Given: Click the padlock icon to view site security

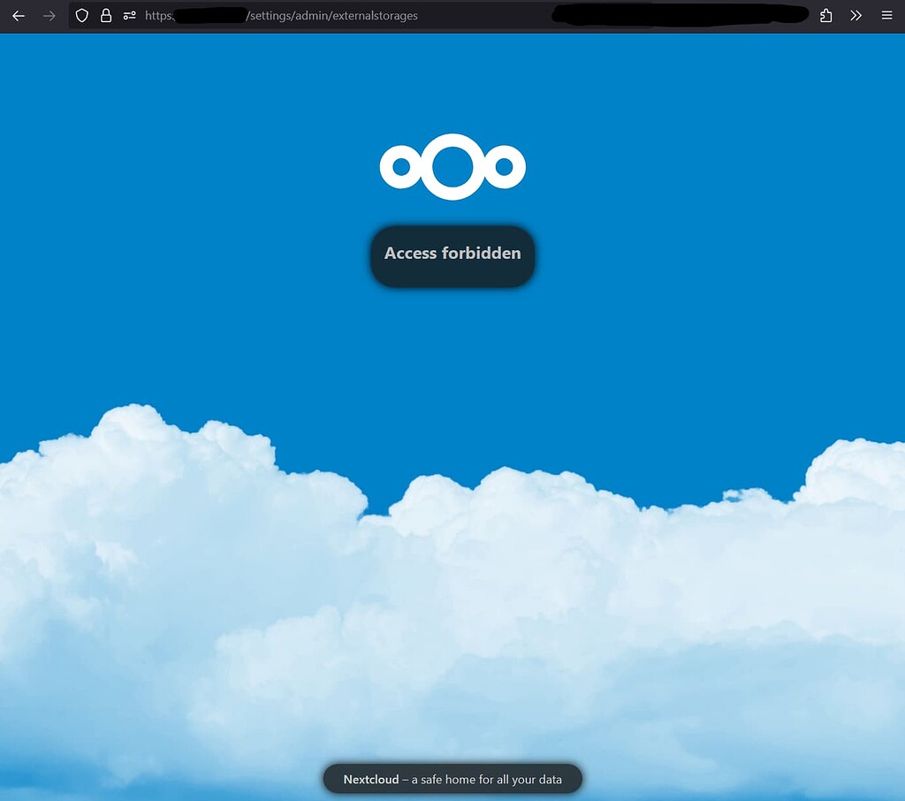Looking at the screenshot, I should (105, 15).
